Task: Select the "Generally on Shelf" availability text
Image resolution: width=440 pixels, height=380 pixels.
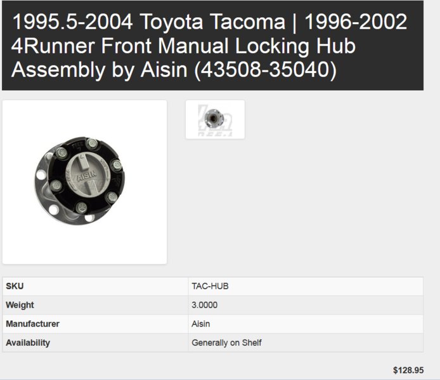Action: coord(226,343)
